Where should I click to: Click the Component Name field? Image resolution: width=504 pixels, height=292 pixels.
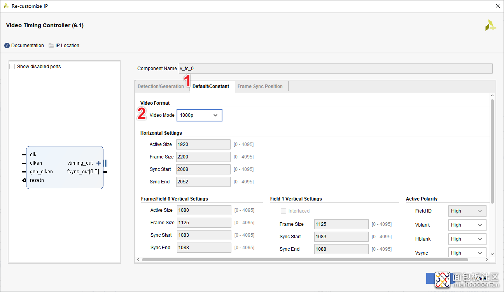(336, 69)
